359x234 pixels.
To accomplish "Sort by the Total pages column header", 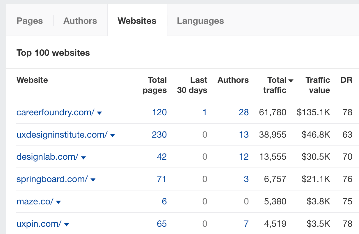I will click(x=154, y=85).
